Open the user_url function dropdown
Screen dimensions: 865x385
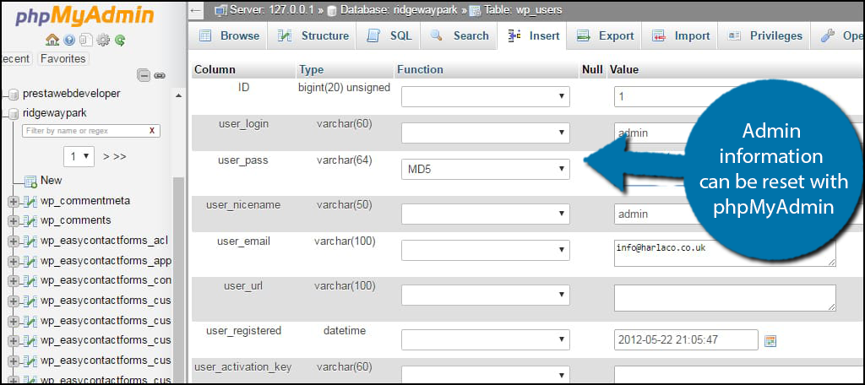coord(486,296)
